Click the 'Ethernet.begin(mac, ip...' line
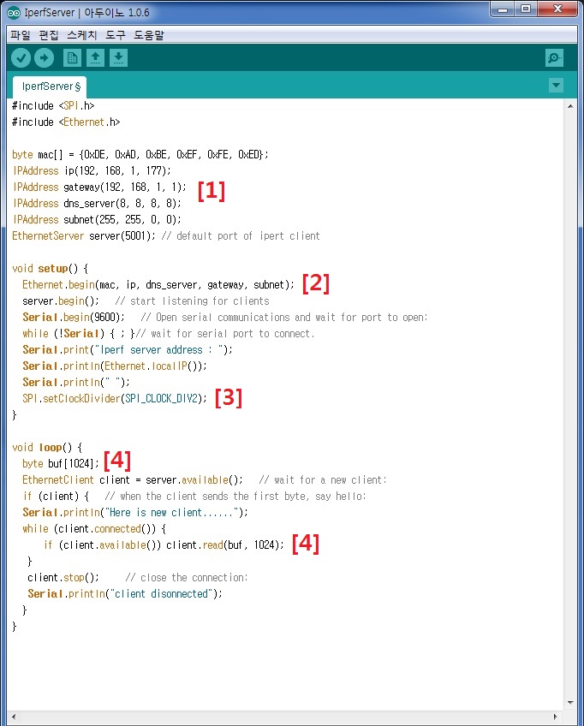This screenshot has width=584, height=726. (158, 285)
